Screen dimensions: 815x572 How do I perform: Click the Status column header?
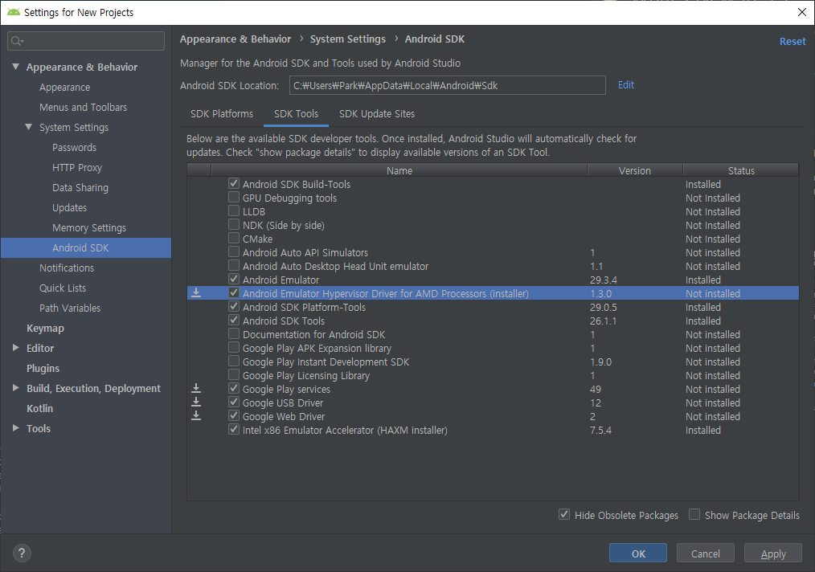click(741, 170)
